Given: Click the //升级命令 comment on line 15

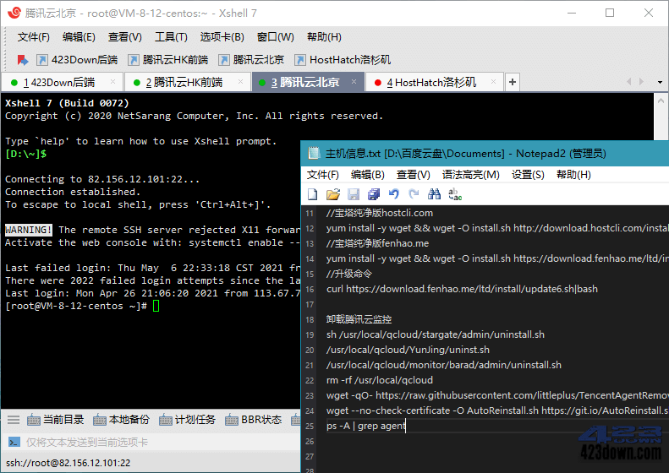Looking at the screenshot, I should (x=349, y=274).
